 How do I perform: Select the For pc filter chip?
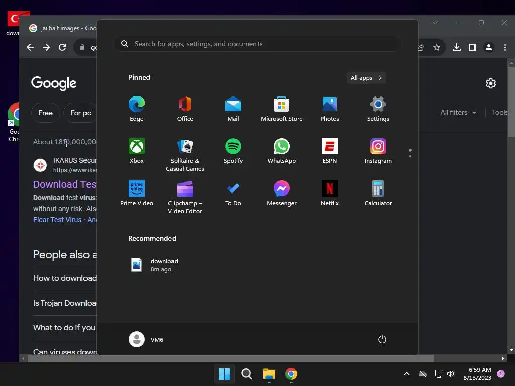click(x=80, y=113)
